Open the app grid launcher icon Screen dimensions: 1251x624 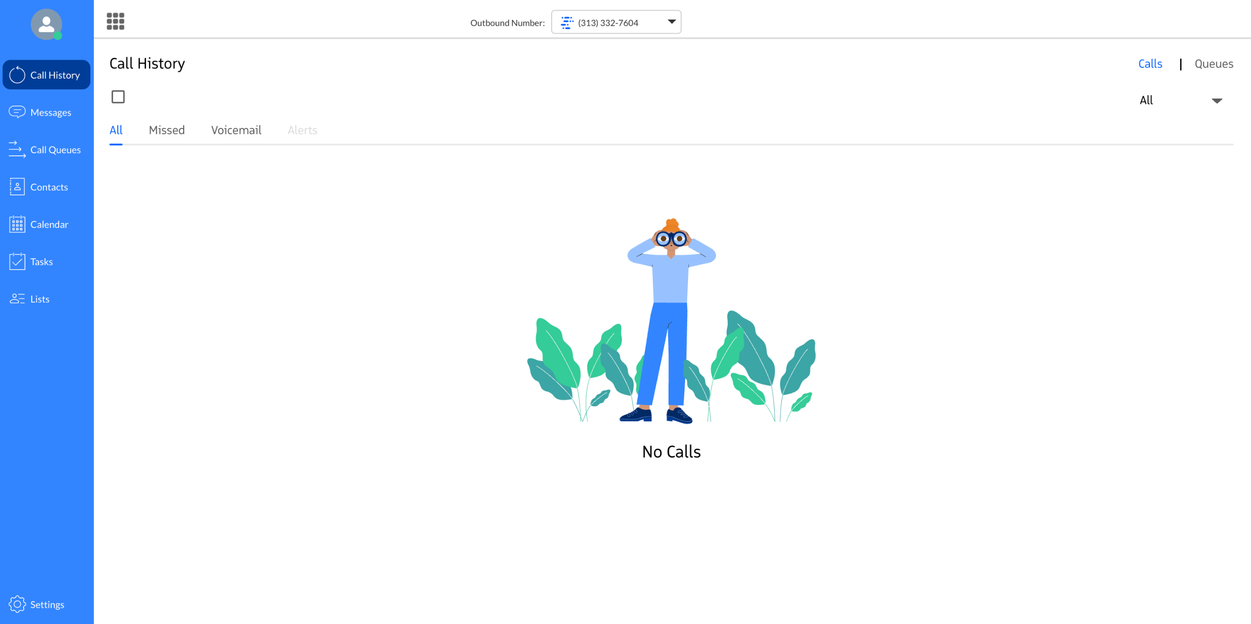pyautogui.click(x=115, y=21)
